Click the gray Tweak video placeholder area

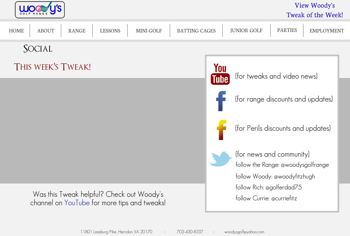click(x=102, y=131)
